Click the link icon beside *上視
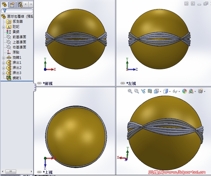This screenshot has height=176, width=211. 39,172
